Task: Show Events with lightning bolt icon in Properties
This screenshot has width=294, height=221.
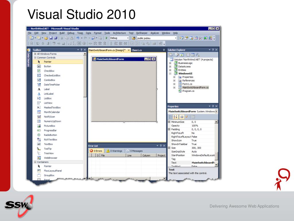Action: [187, 117]
